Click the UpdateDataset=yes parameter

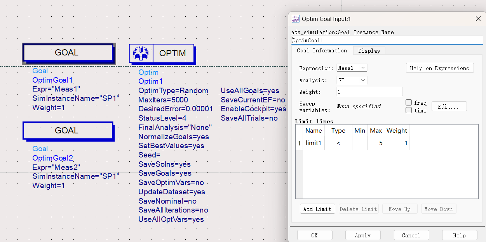click(x=172, y=192)
